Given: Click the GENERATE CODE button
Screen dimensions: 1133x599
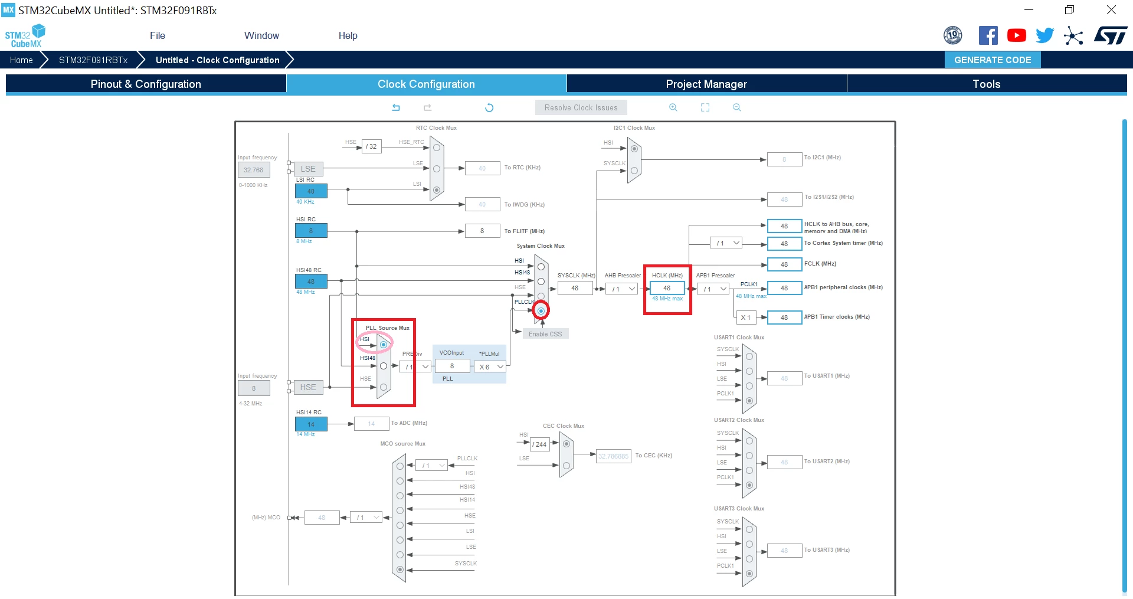Looking at the screenshot, I should pos(993,60).
